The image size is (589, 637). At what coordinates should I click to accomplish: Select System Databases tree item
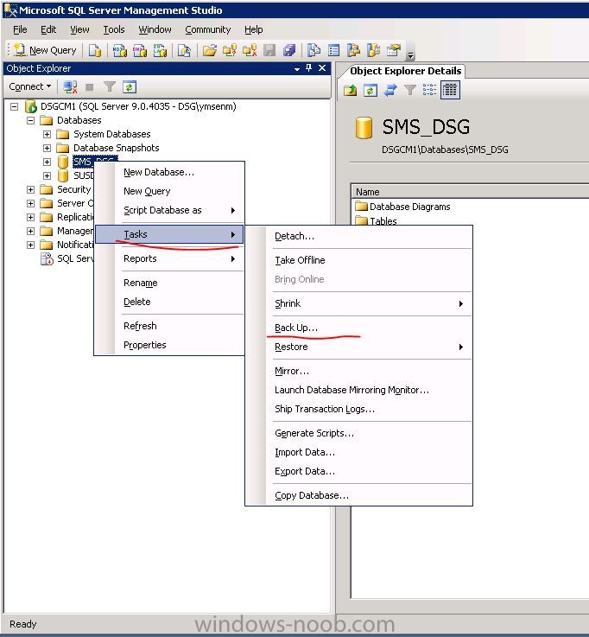coord(104,134)
